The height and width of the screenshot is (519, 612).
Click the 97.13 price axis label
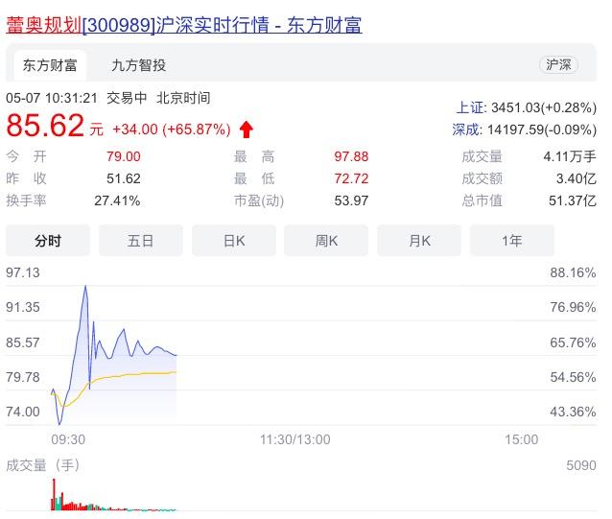pyautogui.click(x=23, y=272)
